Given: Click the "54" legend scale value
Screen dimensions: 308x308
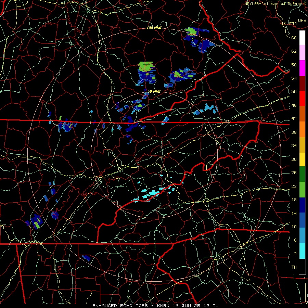Looking at the screenshot, I should 294,78.
